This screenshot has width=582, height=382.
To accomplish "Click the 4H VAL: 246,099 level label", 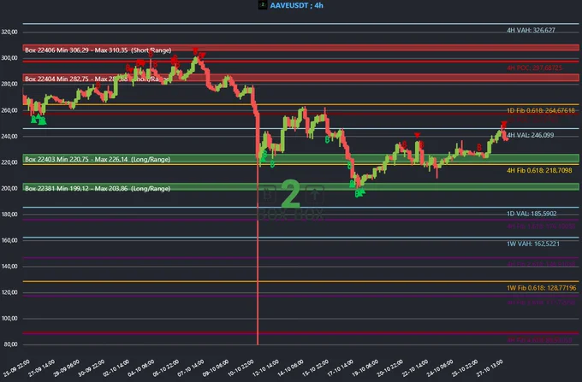I will (530, 135).
